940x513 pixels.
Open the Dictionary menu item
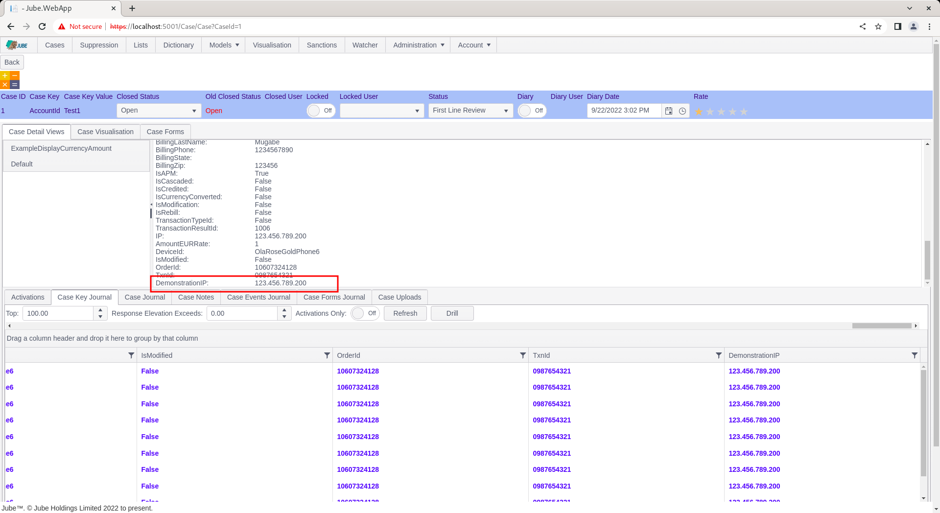(x=179, y=45)
